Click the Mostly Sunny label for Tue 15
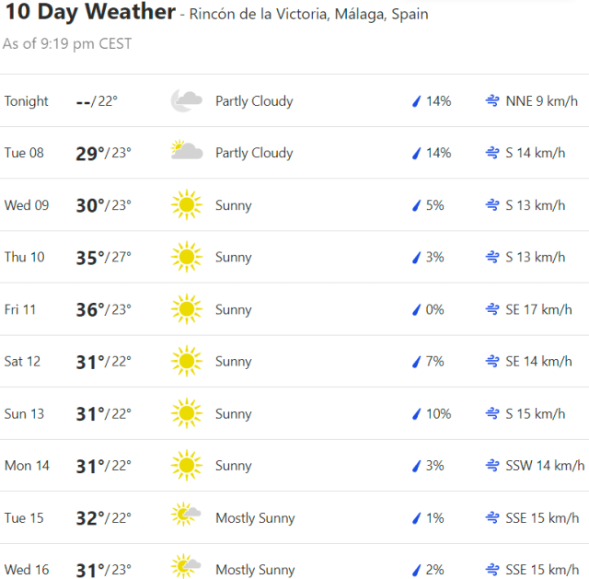The width and height of the screenshot is (589, 579). tap(255, 518)
